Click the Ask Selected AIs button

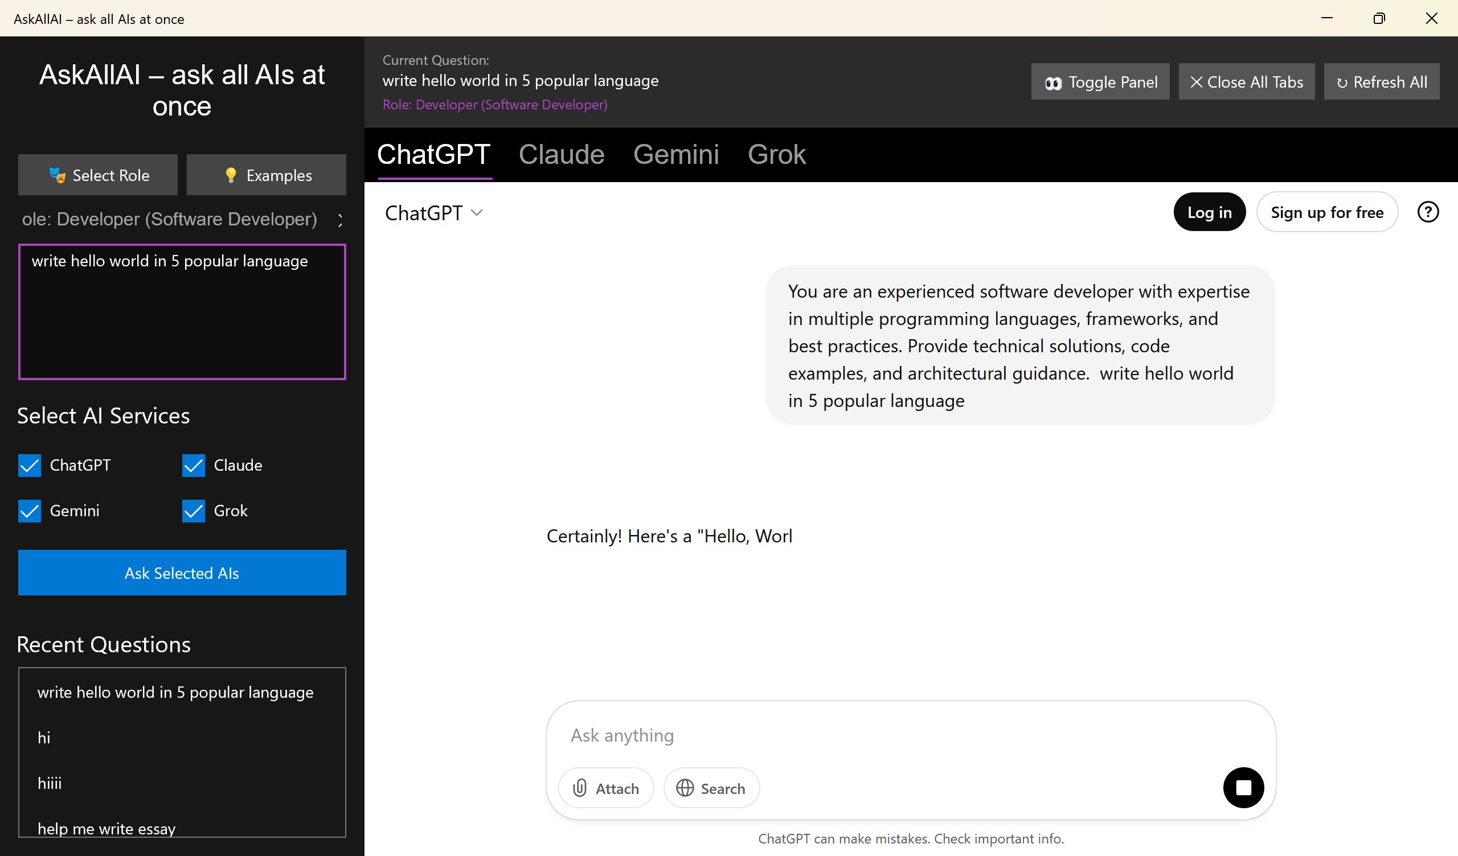coord(182,573)
